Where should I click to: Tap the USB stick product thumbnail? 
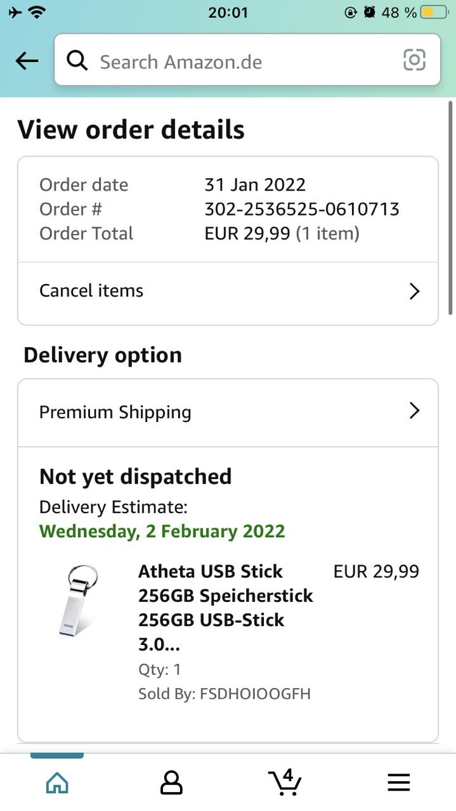tap(75, 599)
